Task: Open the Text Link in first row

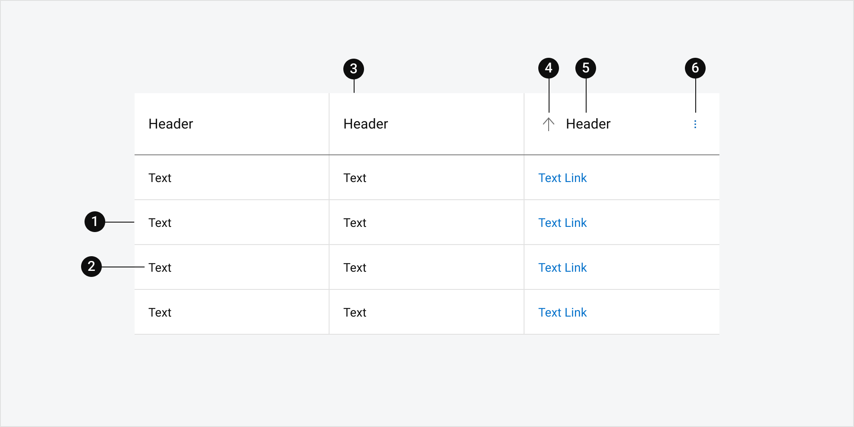Action: tap(562, 178)
